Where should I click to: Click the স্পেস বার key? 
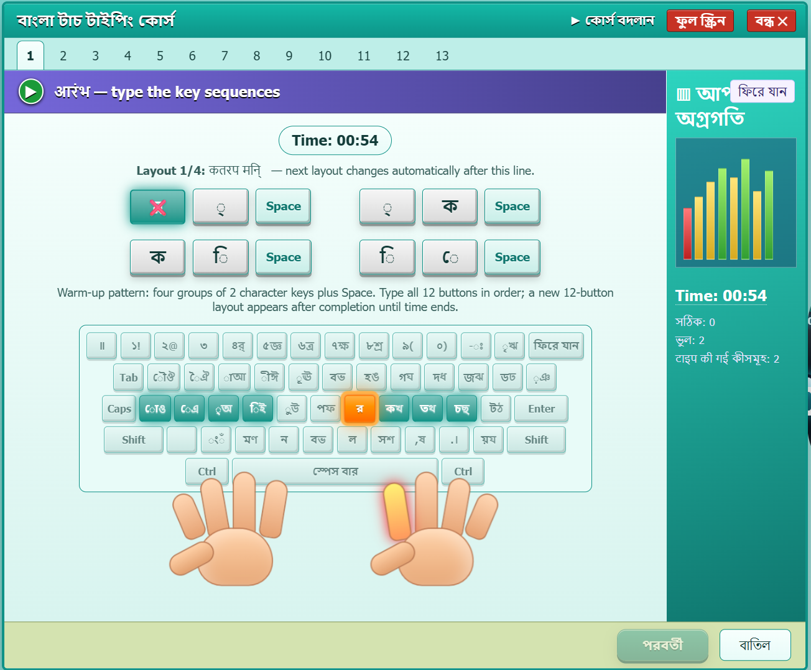tap(335, 472)
